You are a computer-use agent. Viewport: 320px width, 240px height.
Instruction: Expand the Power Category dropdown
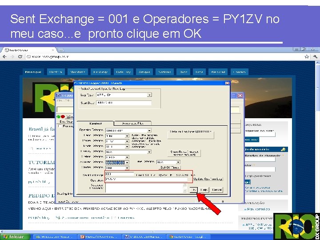127,141
